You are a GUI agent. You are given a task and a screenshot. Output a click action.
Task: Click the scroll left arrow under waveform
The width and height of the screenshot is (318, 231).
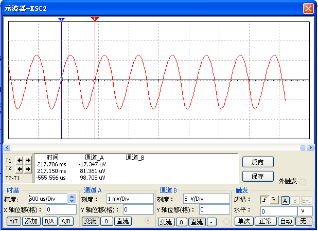coord(7,148)
